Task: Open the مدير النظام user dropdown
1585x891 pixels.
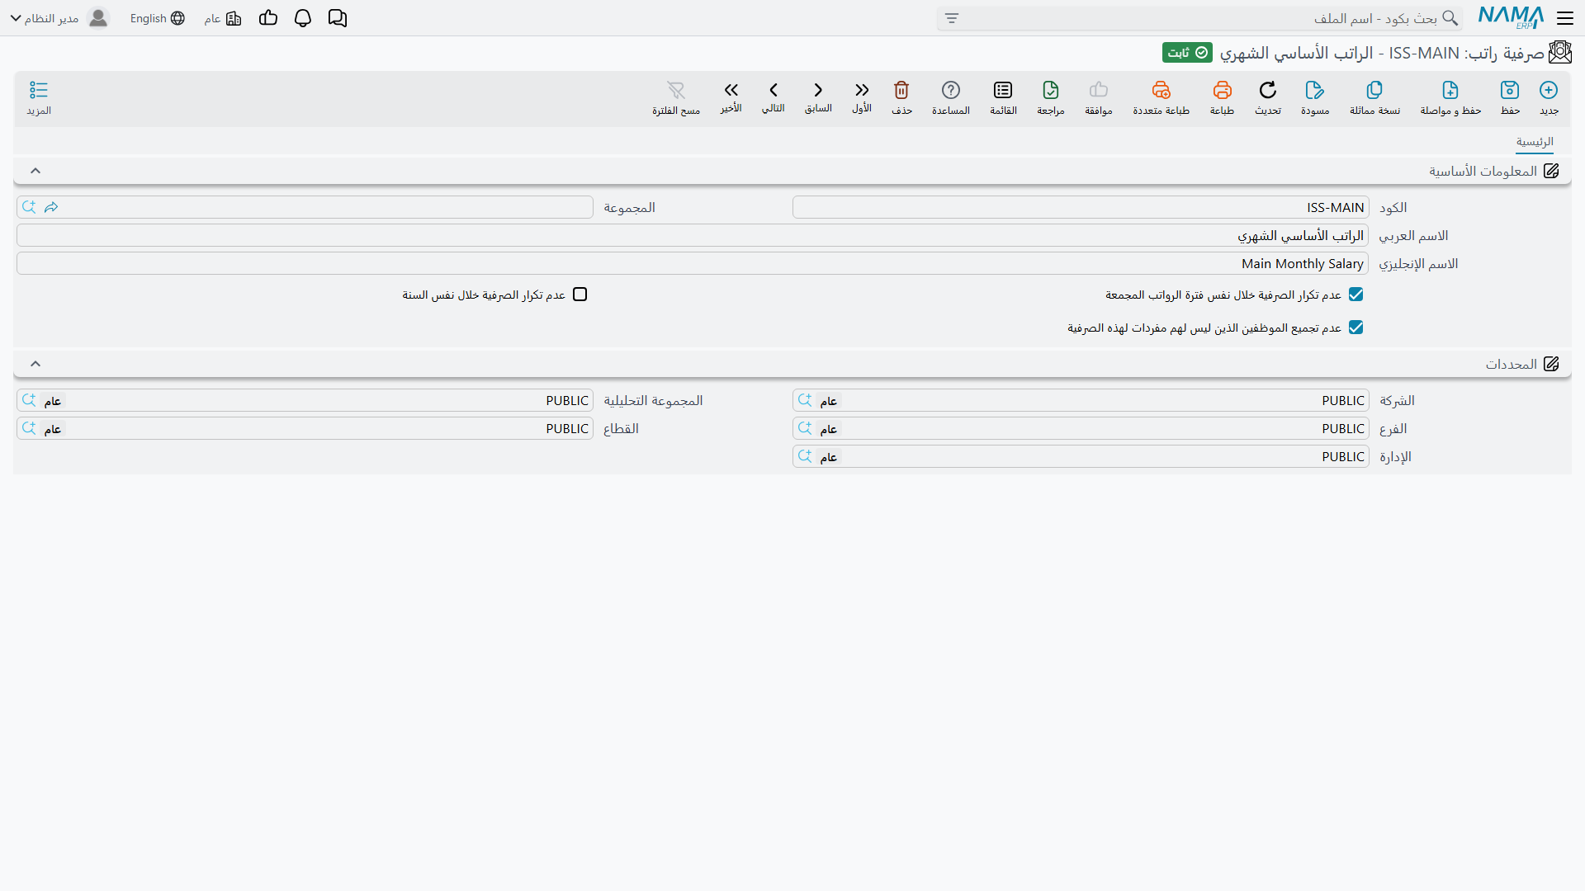Action: tap(59, 18)
